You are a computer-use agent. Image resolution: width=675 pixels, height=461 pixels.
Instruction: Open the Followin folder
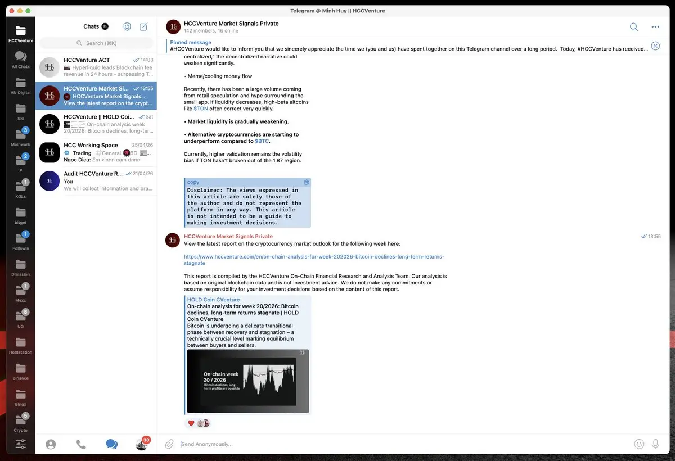21,241
